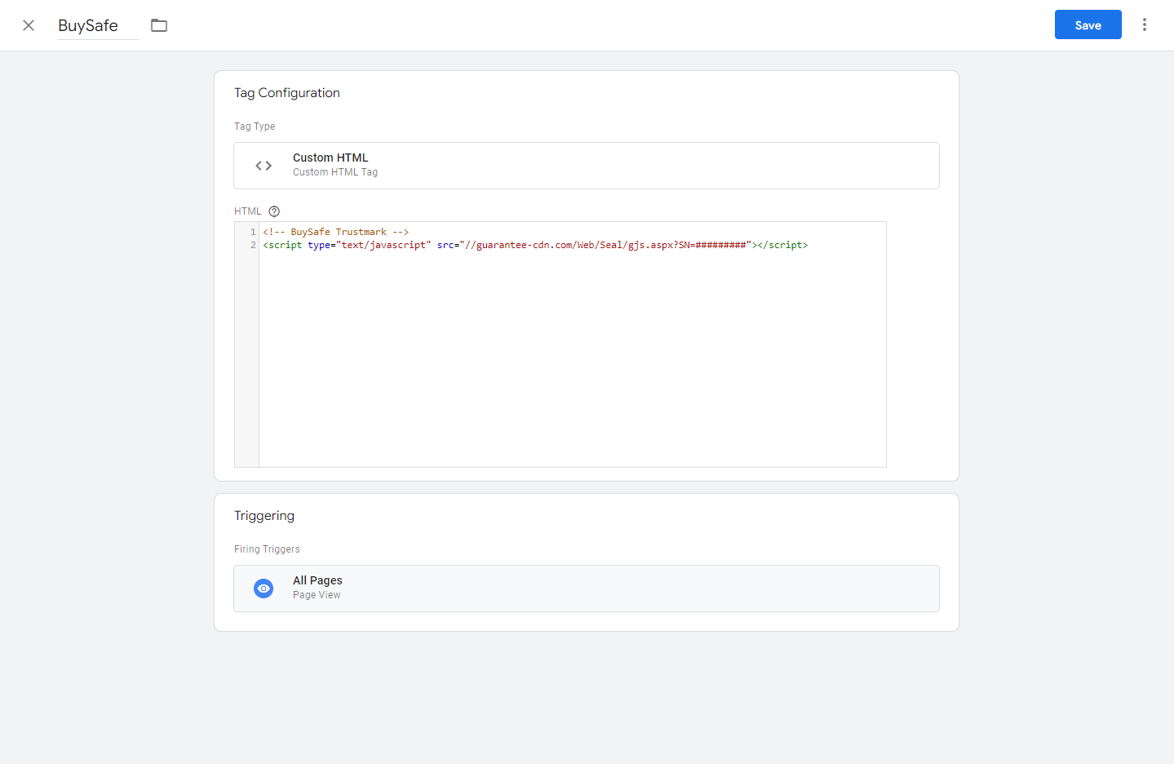Click the All Pages trigger eye icon

click(264, 589)
